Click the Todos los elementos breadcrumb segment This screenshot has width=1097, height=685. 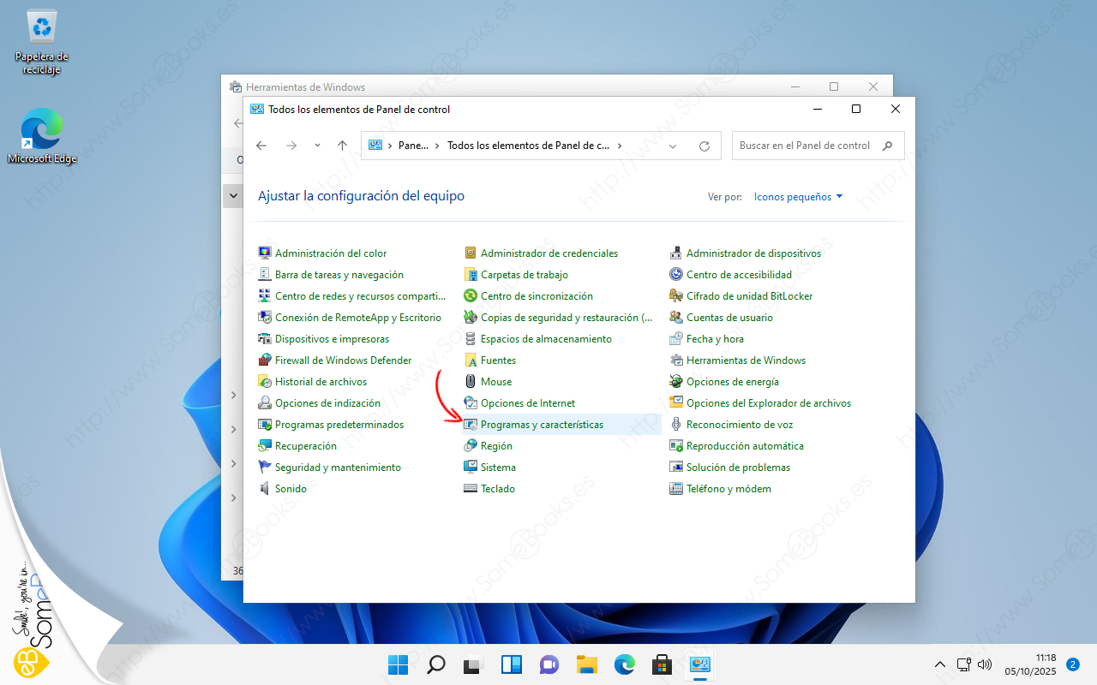click(x=528, y=146)
